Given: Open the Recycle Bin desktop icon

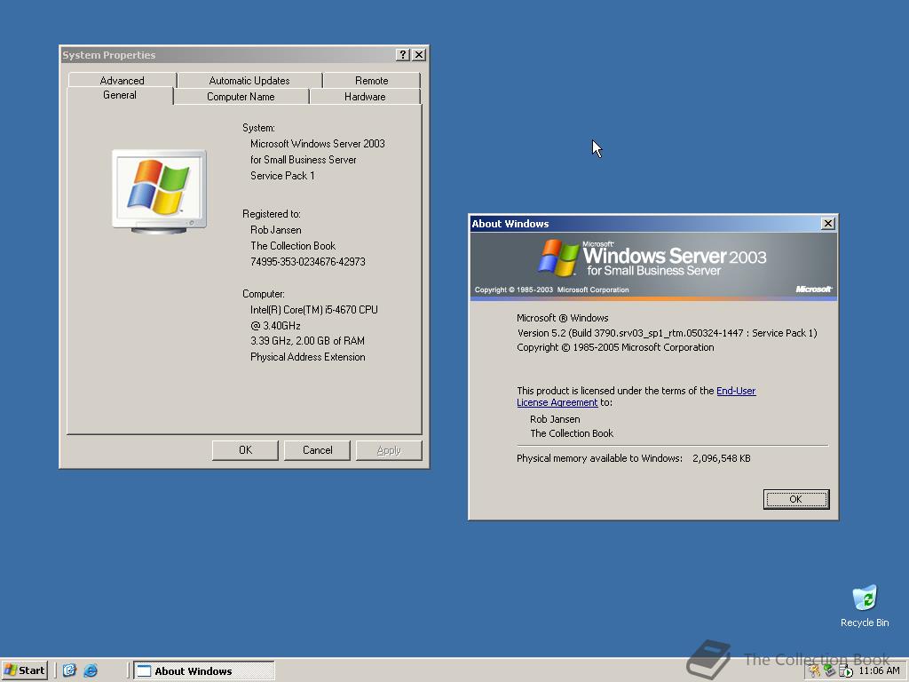Looking at the screenshot, I should [x=865, y=606].
